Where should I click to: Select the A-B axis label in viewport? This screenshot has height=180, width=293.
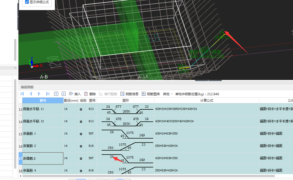pyautogui.click(x=44, y=77)
